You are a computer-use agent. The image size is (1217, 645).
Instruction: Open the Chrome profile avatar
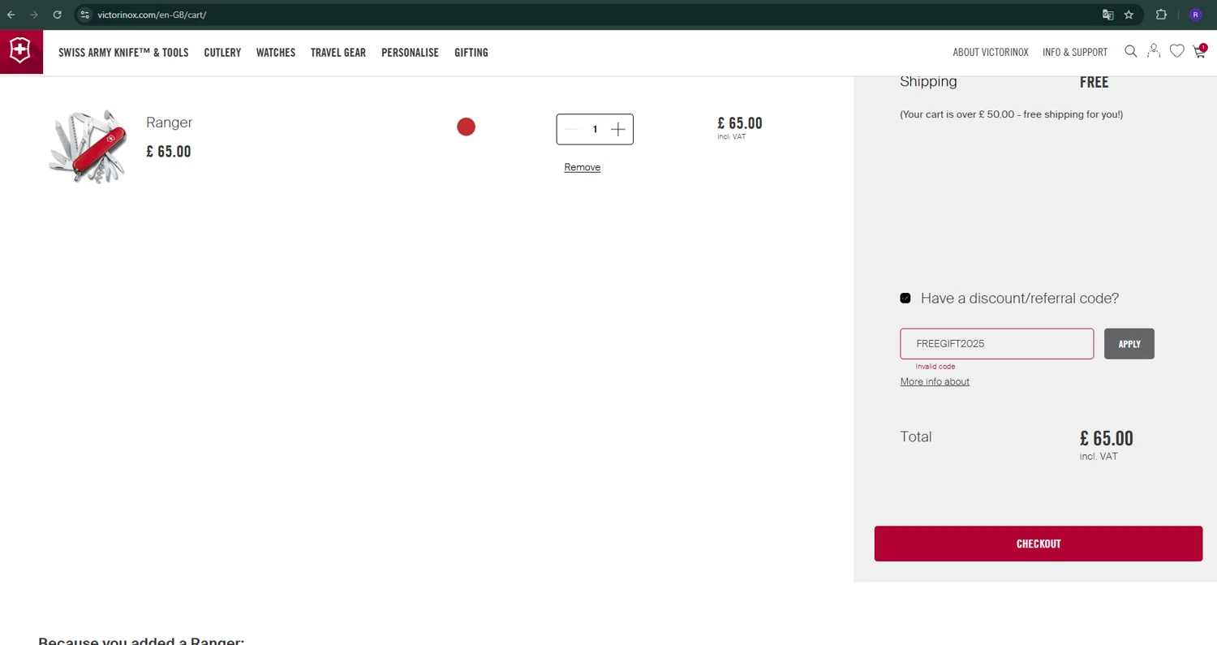click(1195, 15)
